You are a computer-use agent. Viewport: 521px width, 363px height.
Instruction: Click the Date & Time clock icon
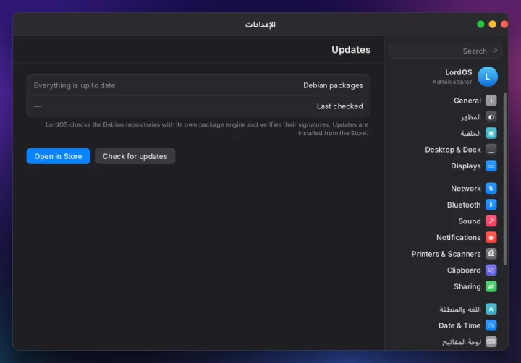491,325
